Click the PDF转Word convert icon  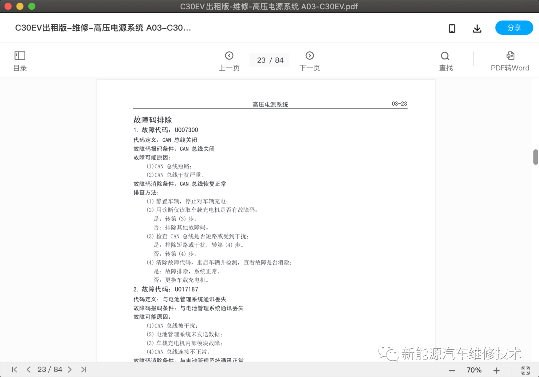tap(510, 61)
